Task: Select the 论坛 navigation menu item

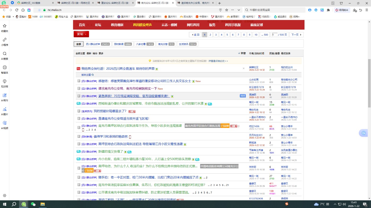Action: tap(98, 25)
